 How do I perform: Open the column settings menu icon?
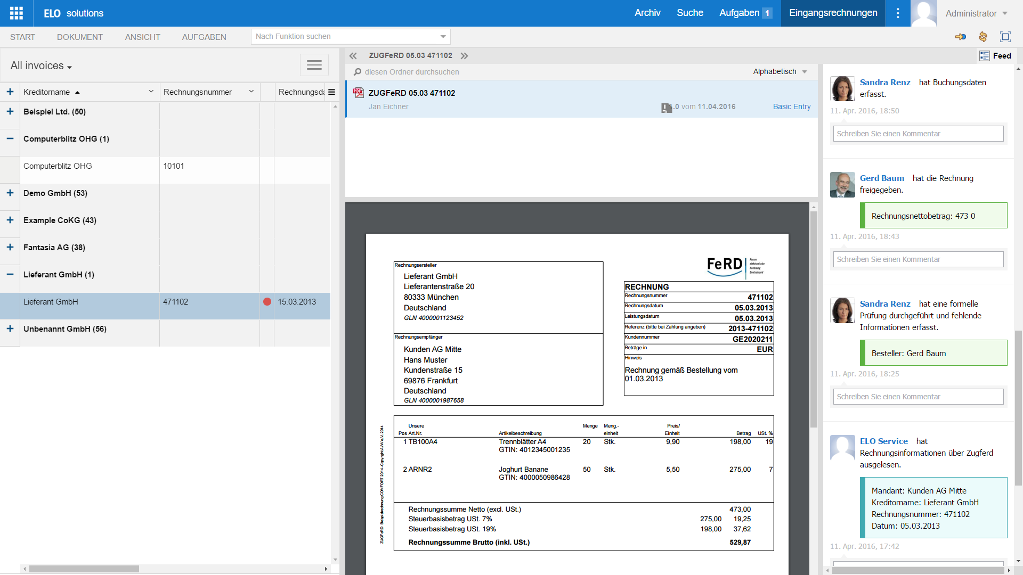[331, 92]
